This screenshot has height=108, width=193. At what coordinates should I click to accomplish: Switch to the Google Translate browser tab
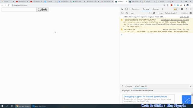tap(64, 1)
